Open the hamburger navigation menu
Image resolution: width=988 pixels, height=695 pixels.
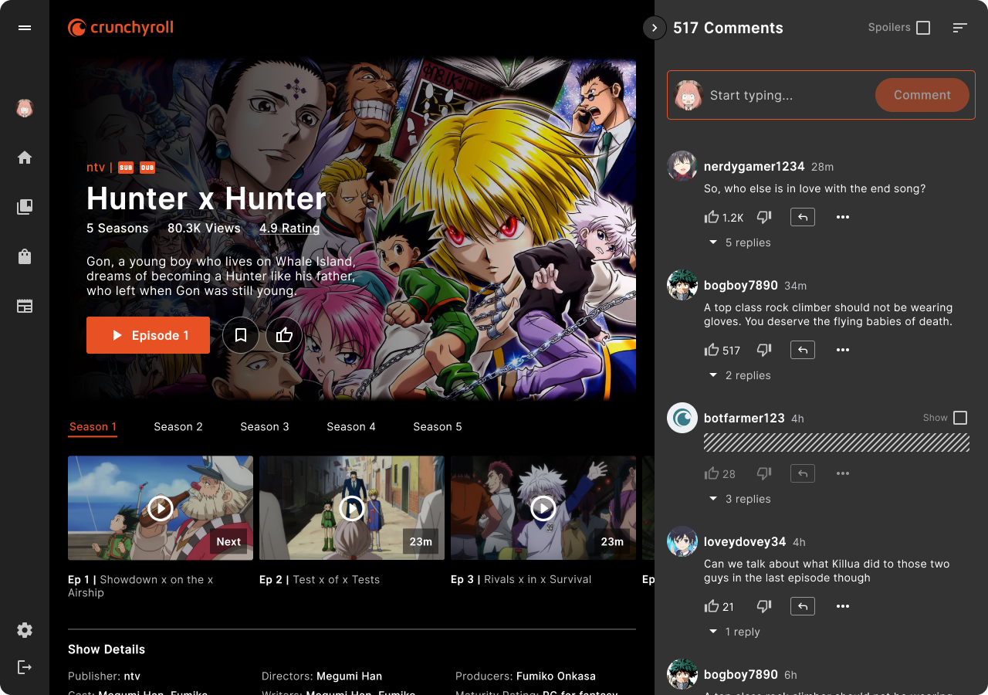(x=24, y=28)
